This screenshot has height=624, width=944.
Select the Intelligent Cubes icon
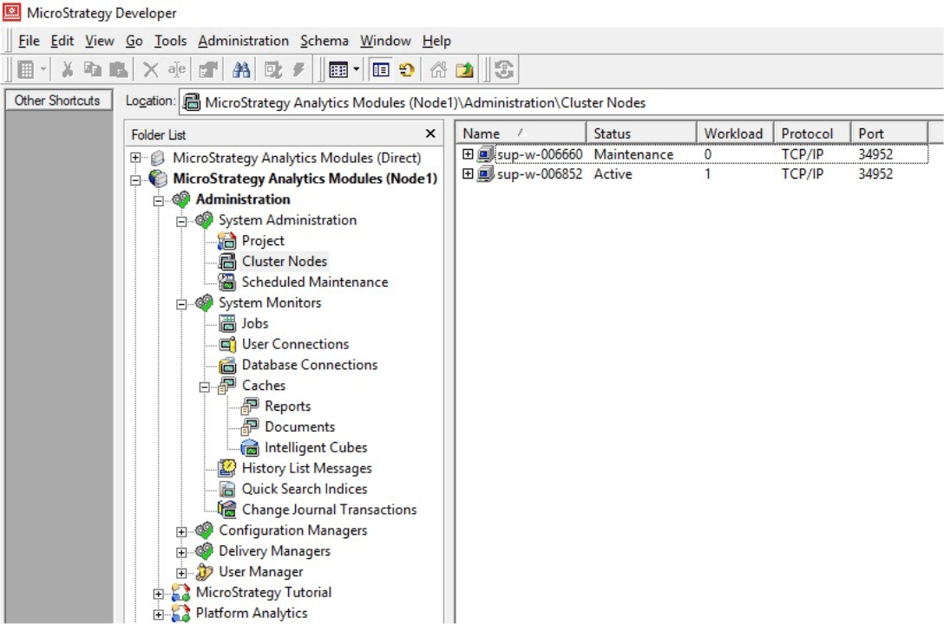[x=250, y=448]
